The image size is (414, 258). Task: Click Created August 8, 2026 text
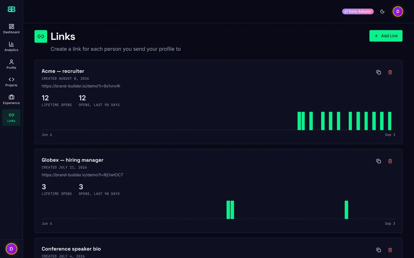[x=65, y=78]
